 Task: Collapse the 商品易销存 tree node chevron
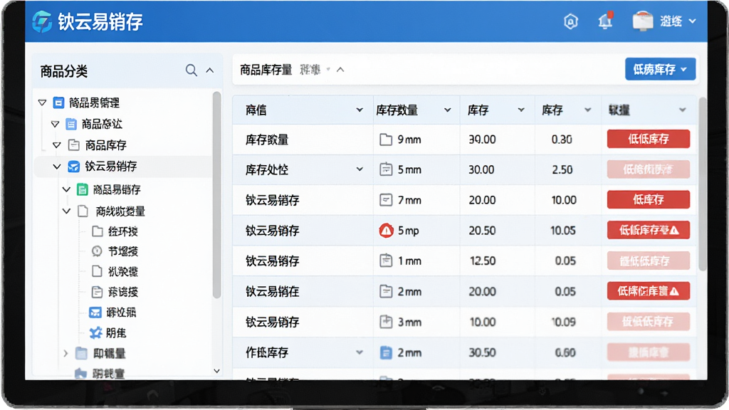click(x=66, y=189)
